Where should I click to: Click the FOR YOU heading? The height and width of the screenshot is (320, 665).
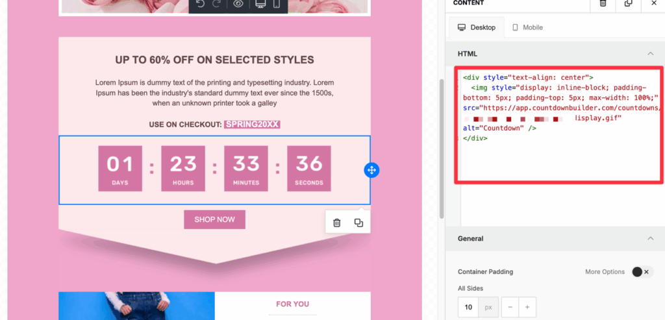293,304
